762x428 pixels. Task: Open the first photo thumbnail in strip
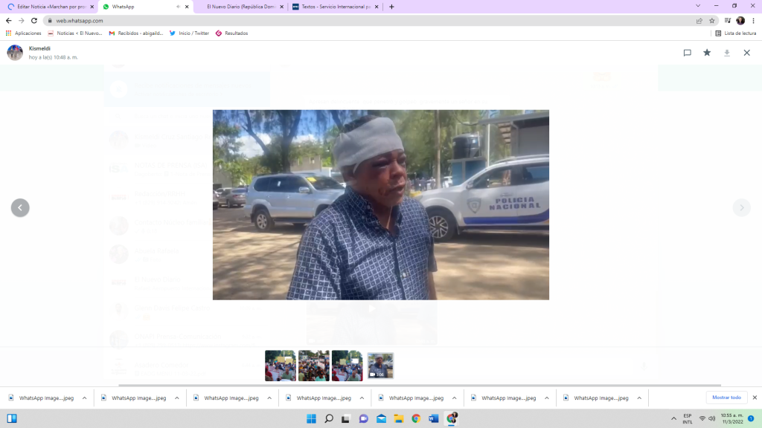[x=281, y=366]
